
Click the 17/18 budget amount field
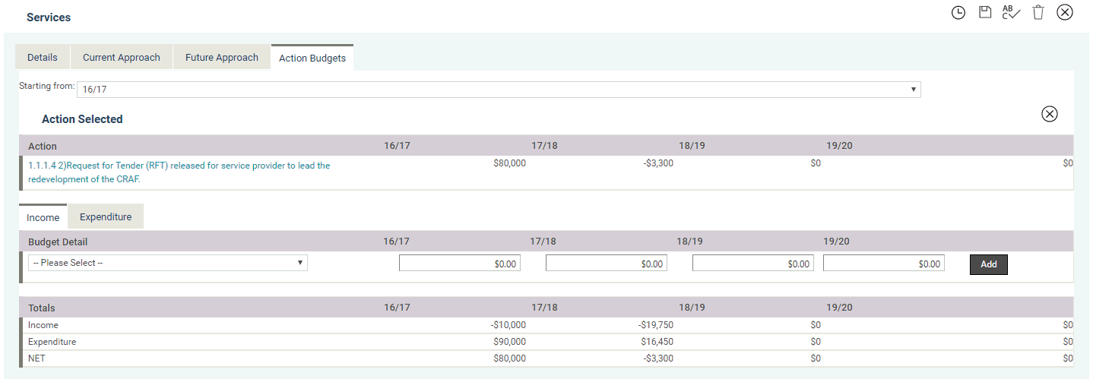pyautogui.click(x=607, y=264)
